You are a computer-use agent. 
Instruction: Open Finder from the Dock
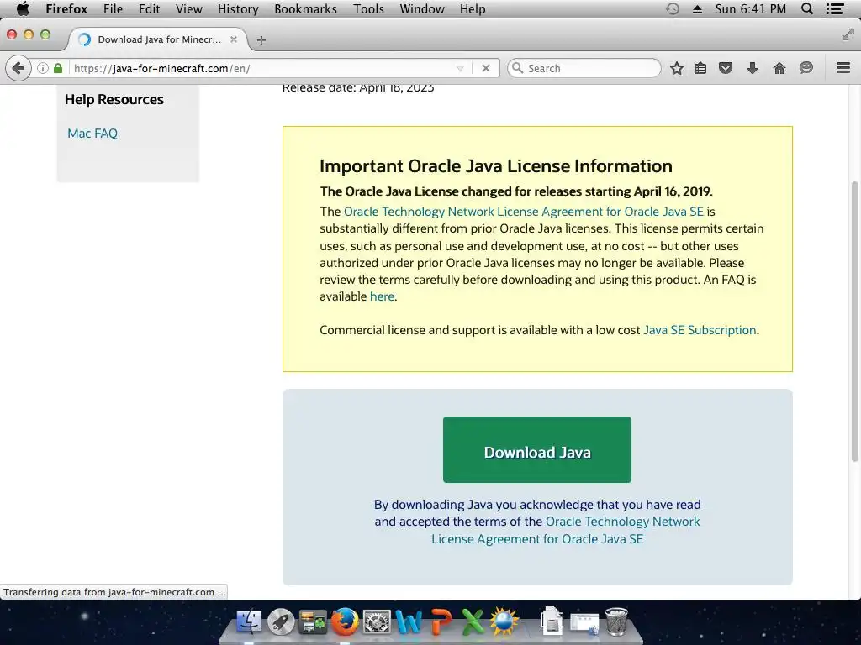tap(249, 622)
